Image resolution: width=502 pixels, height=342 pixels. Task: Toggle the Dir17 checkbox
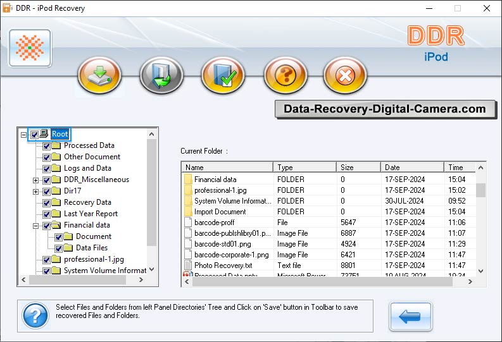click(x=46, y=192)
